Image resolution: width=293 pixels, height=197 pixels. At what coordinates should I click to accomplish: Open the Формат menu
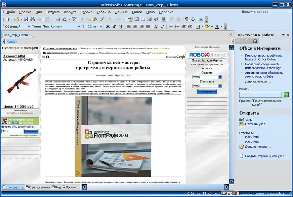70,12
